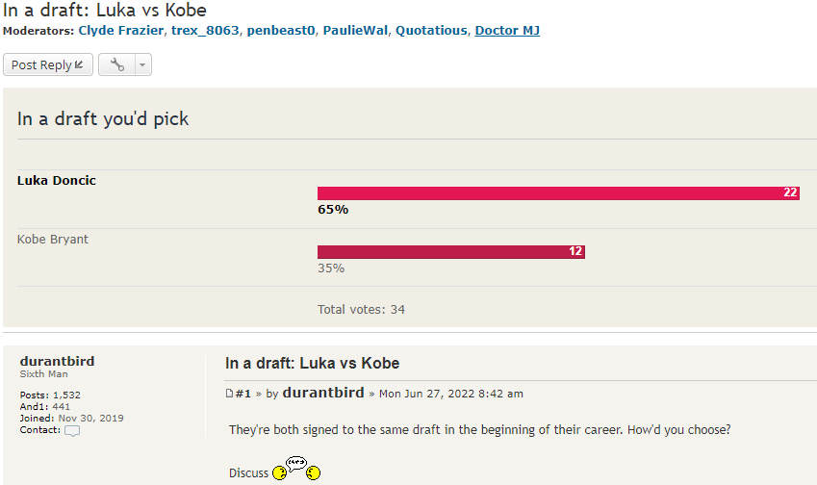Open moderator Clyde Frazier's profile
The image size is (817, 485).
pyautogui.click(x=120, y=31)
